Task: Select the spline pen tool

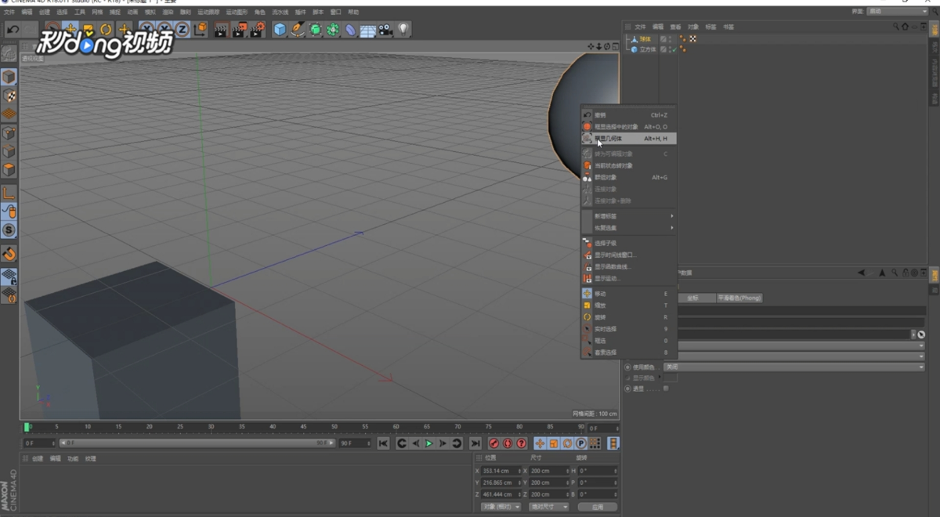Action: click(298, 30)
